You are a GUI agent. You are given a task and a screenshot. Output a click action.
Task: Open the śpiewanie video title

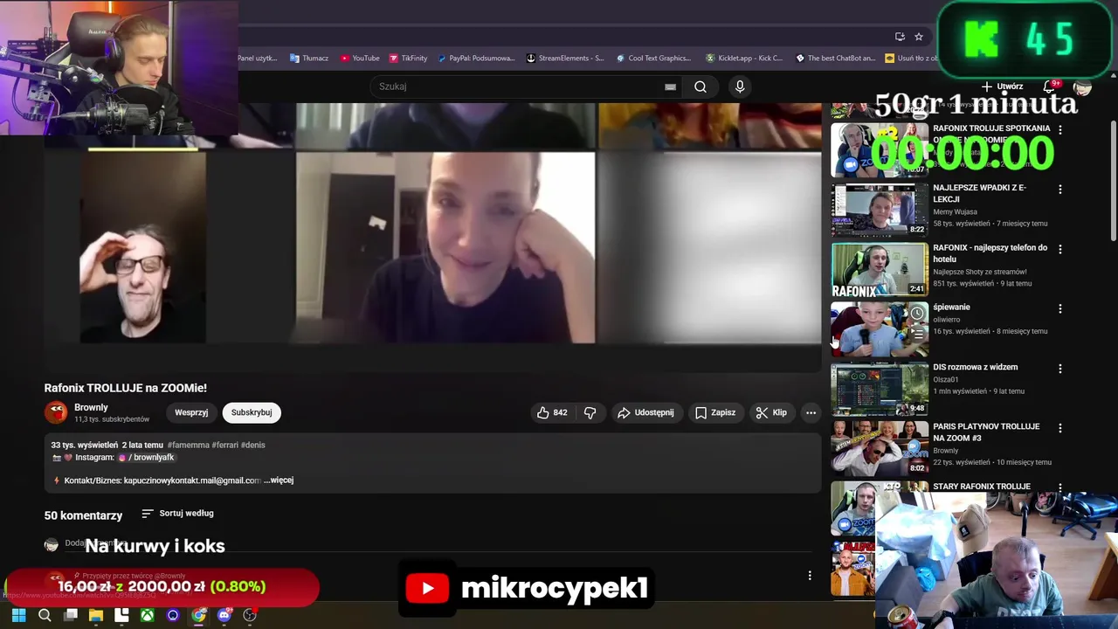tap(951, 308)
